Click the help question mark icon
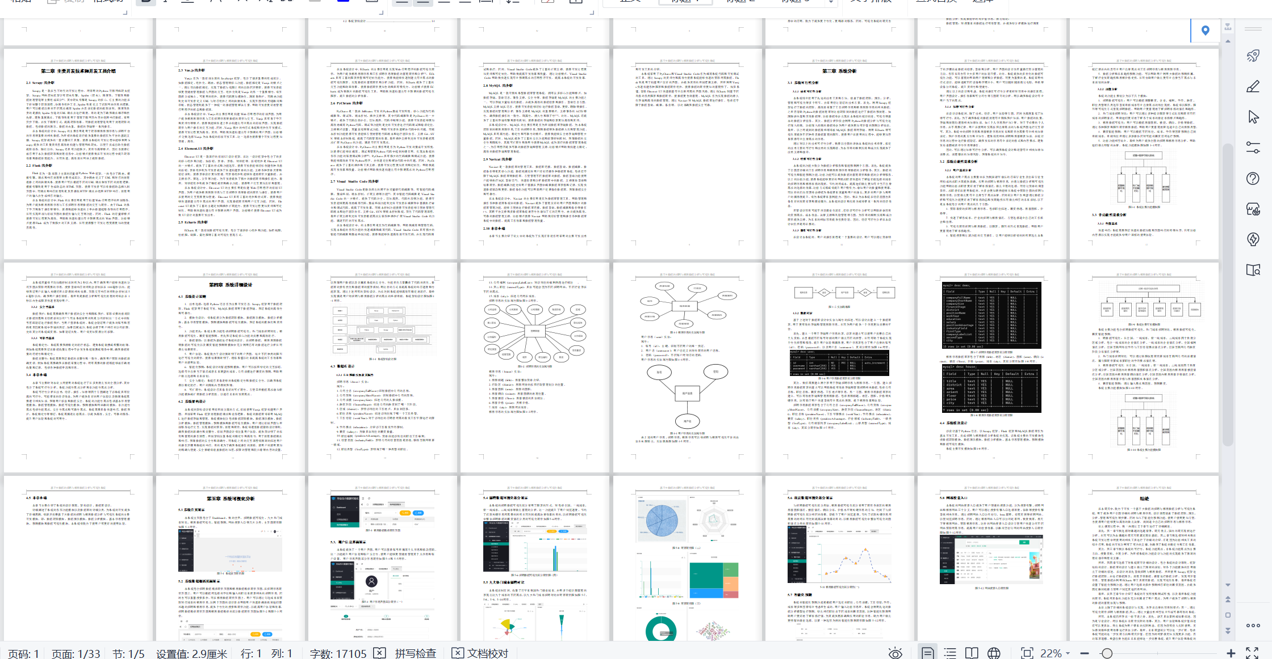Image resolution: width=1272 pixels, height=659 pixels. (1253, 178)
